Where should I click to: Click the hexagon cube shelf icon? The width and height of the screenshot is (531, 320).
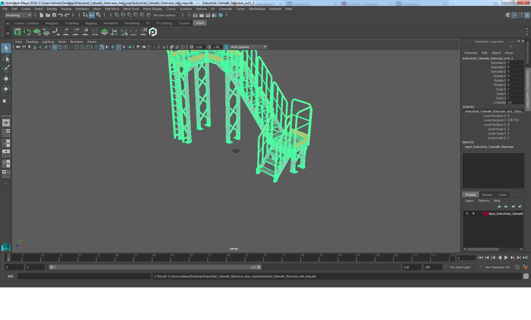[x=153, y=32]
